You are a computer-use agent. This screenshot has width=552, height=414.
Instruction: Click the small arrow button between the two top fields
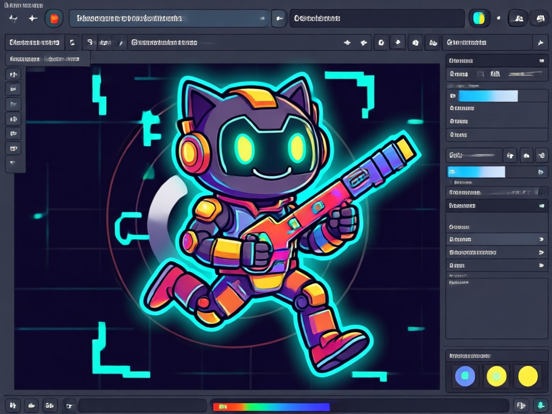pos(279,19)
